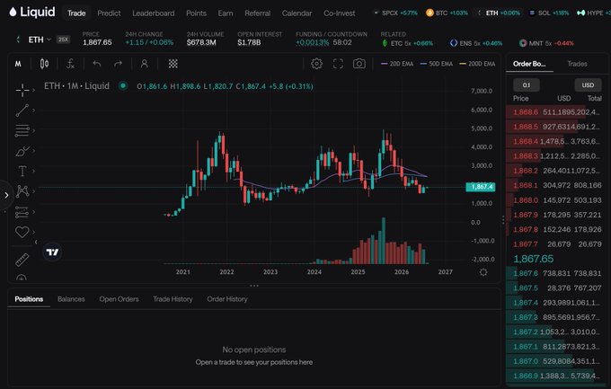Open the Predict page

tap(109, 13)
